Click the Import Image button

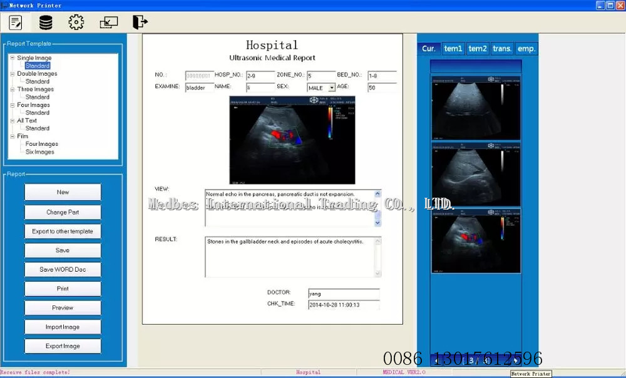pyautogui.click(x=63, y=327)
